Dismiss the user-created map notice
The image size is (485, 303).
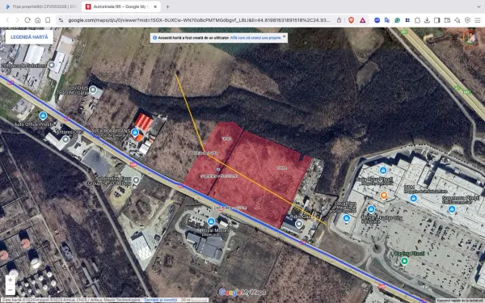(285, 36)
